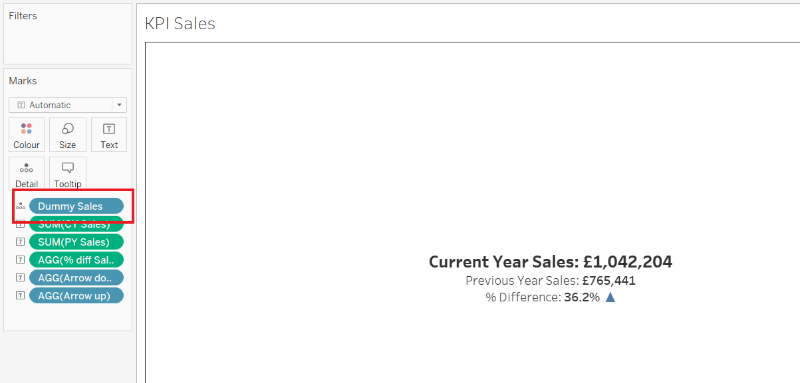This screenshot has width=800, height=383.
Task: Click the blue up arrow indicator
Action: pyautogui.click(x=610, y=297)
